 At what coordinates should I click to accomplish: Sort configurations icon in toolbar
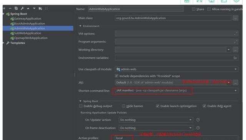[46, 8]
